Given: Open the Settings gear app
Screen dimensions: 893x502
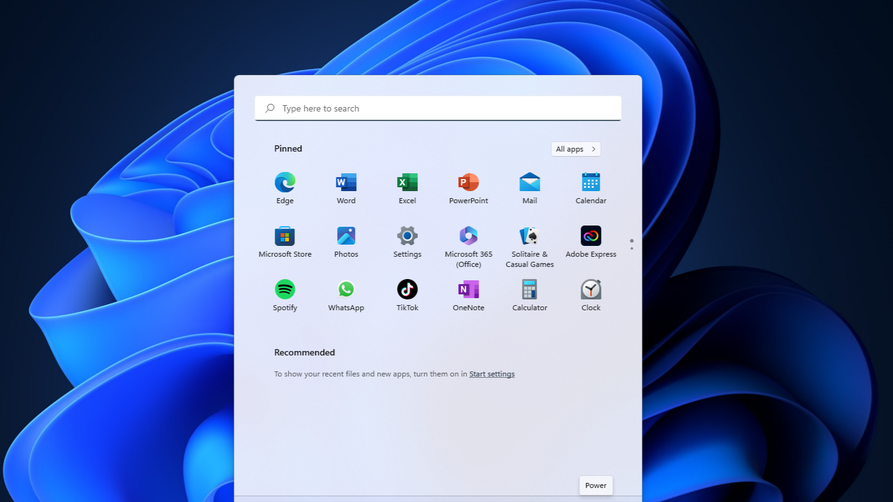Looking at the screenshot, I should [x=407, y=241].
